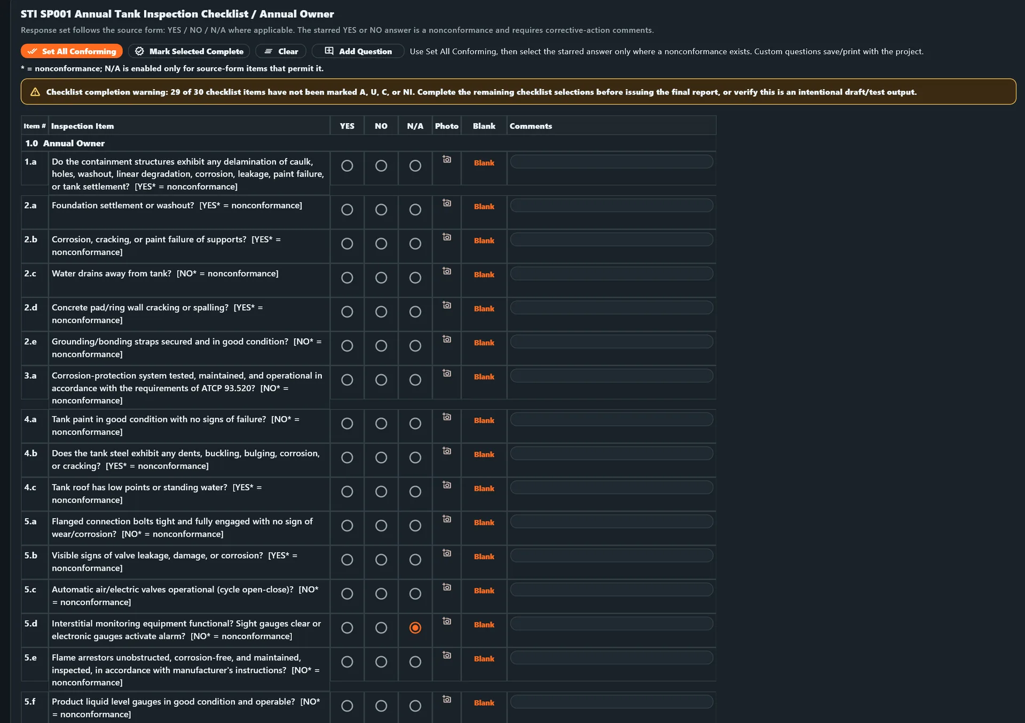The height and width of the screenshot is (723, 1025).
Task: Click the '1.0 Annual Owner' section row
Action: pyautogui.click(x=368, y=144)
